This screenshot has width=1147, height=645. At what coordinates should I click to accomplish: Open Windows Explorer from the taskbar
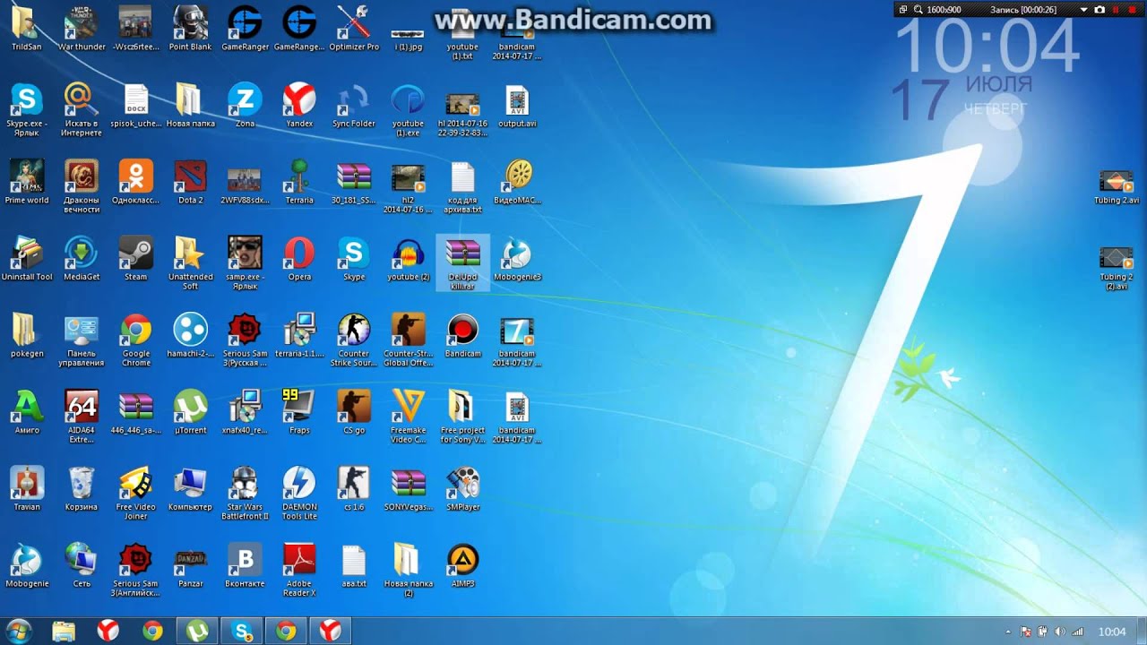tap(64, 631)
